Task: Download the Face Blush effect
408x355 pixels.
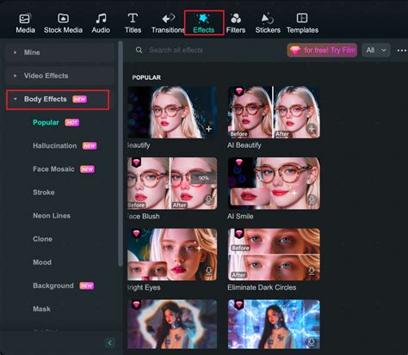Action: pyautogui.click(x=208, y=199)
